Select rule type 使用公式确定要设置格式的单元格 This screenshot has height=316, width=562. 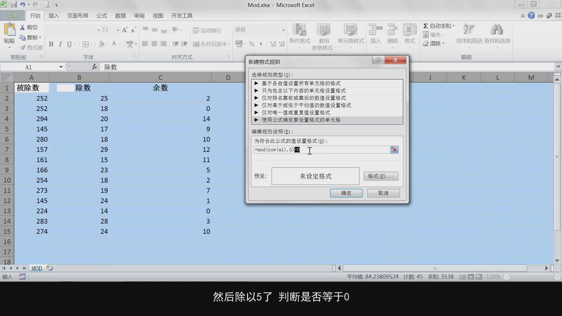point(327,120)
